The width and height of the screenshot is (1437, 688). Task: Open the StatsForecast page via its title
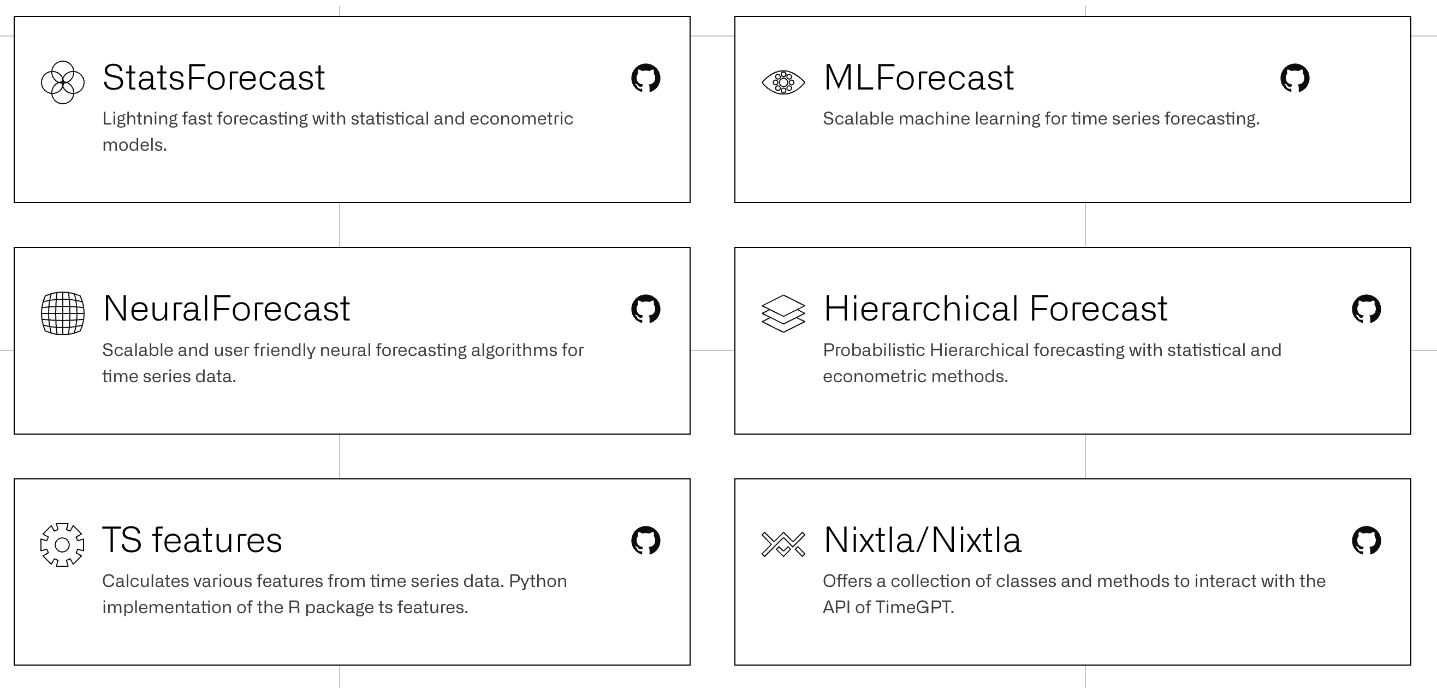pyautogui.click(x=213, y=77)
